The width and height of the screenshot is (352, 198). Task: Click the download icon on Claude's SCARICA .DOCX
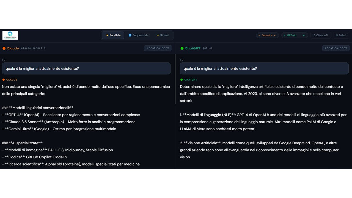[147, 48]
